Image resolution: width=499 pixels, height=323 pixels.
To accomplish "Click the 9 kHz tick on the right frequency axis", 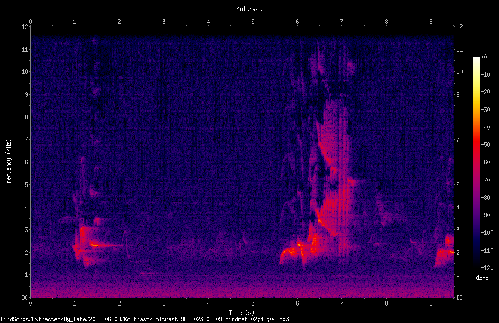I will pos(458,95).
